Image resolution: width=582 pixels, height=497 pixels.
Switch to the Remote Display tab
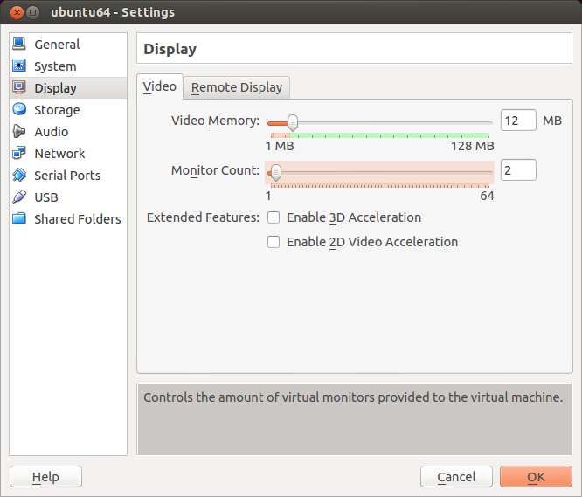click(237, 88)
